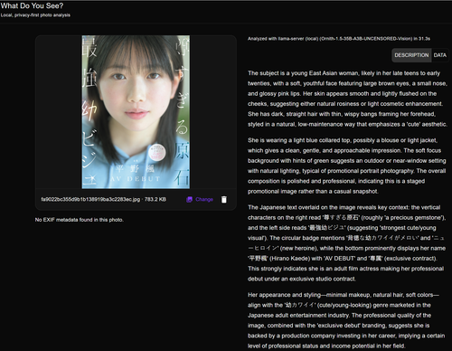Click the uploaded photo thumbnail

[136, 112]
